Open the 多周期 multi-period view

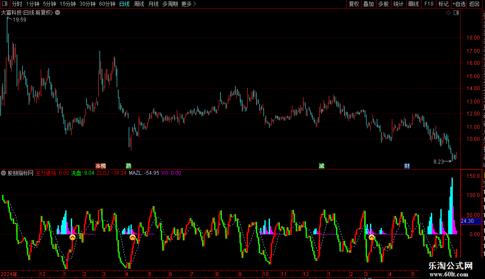coord(170,4)
